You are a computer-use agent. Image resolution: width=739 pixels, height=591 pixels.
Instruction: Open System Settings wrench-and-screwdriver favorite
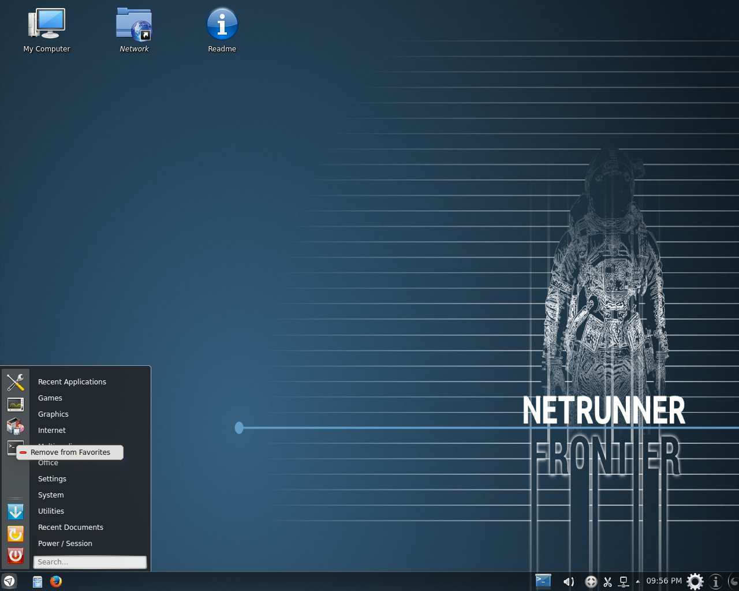tap(16, 382)
